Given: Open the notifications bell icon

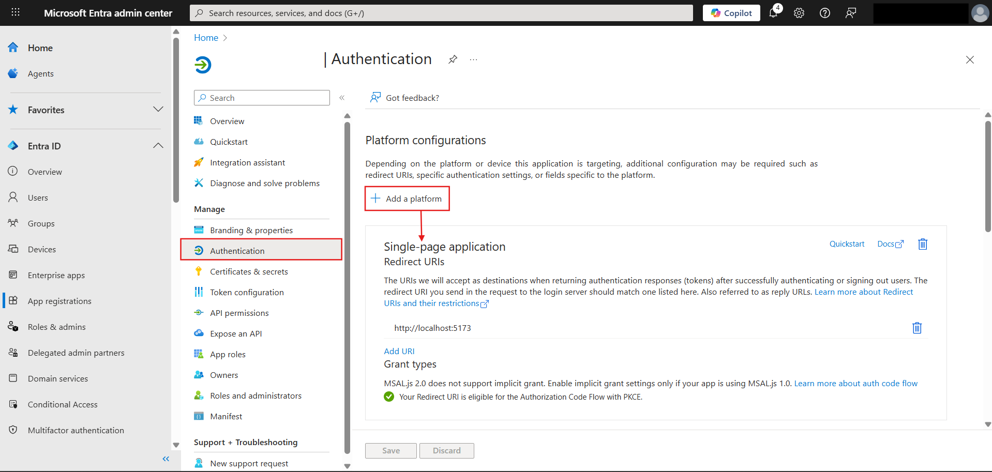Looking at the screenshot, I should point(773,13).
